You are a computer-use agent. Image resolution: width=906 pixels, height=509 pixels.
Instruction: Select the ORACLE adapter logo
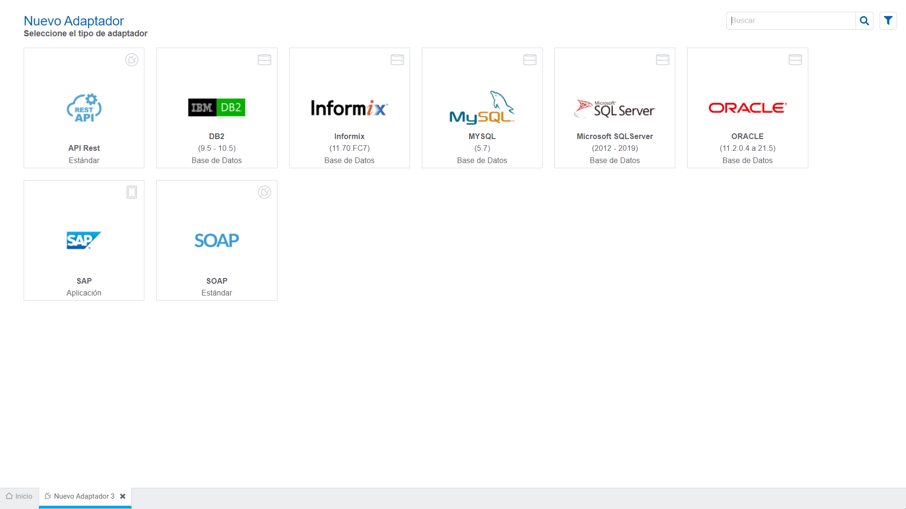(747, 108)
